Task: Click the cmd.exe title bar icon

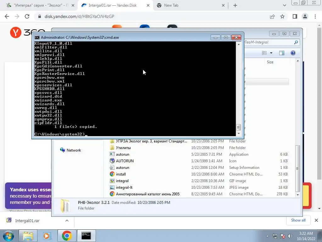Action: [x=37, y=37]
